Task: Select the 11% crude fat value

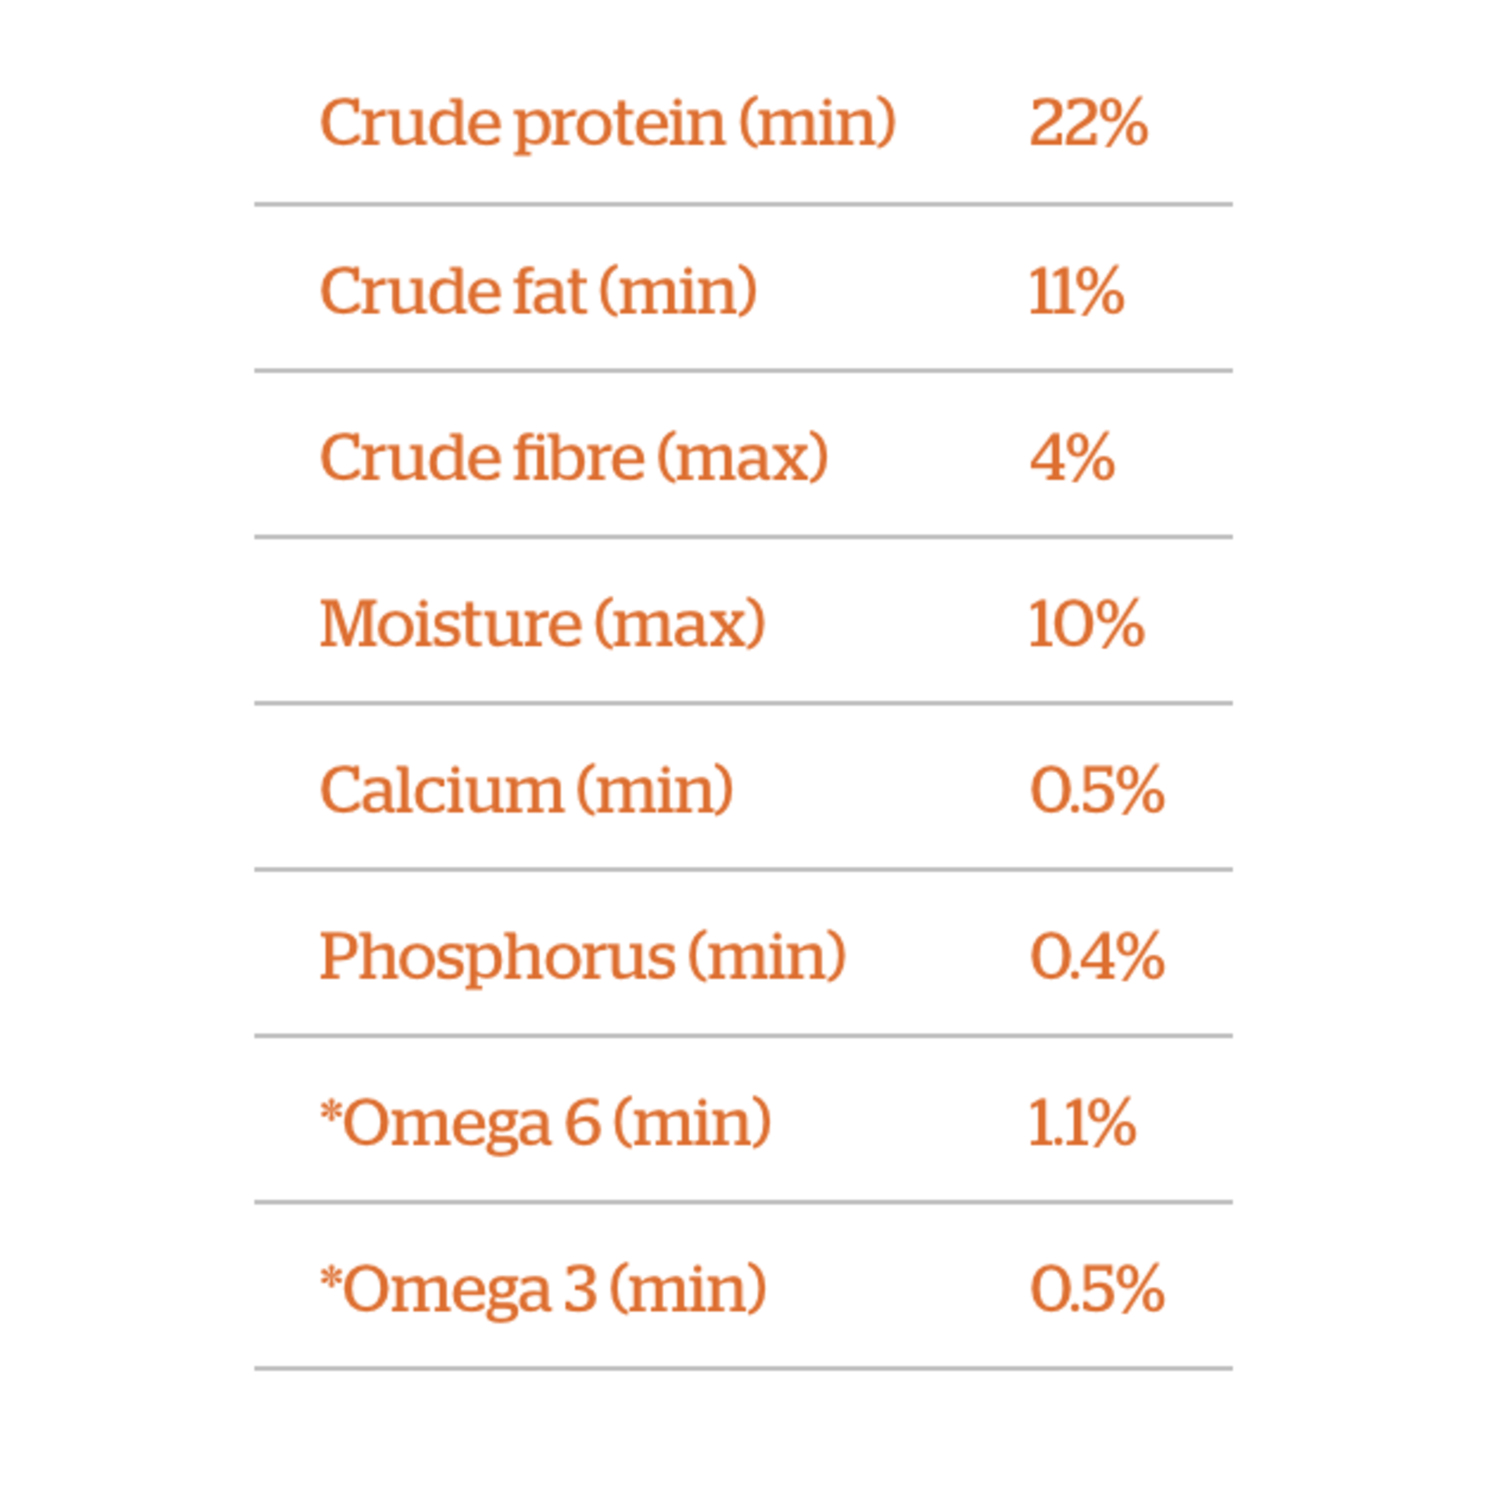Action: pyautogui.click(x=1076, y=291)
